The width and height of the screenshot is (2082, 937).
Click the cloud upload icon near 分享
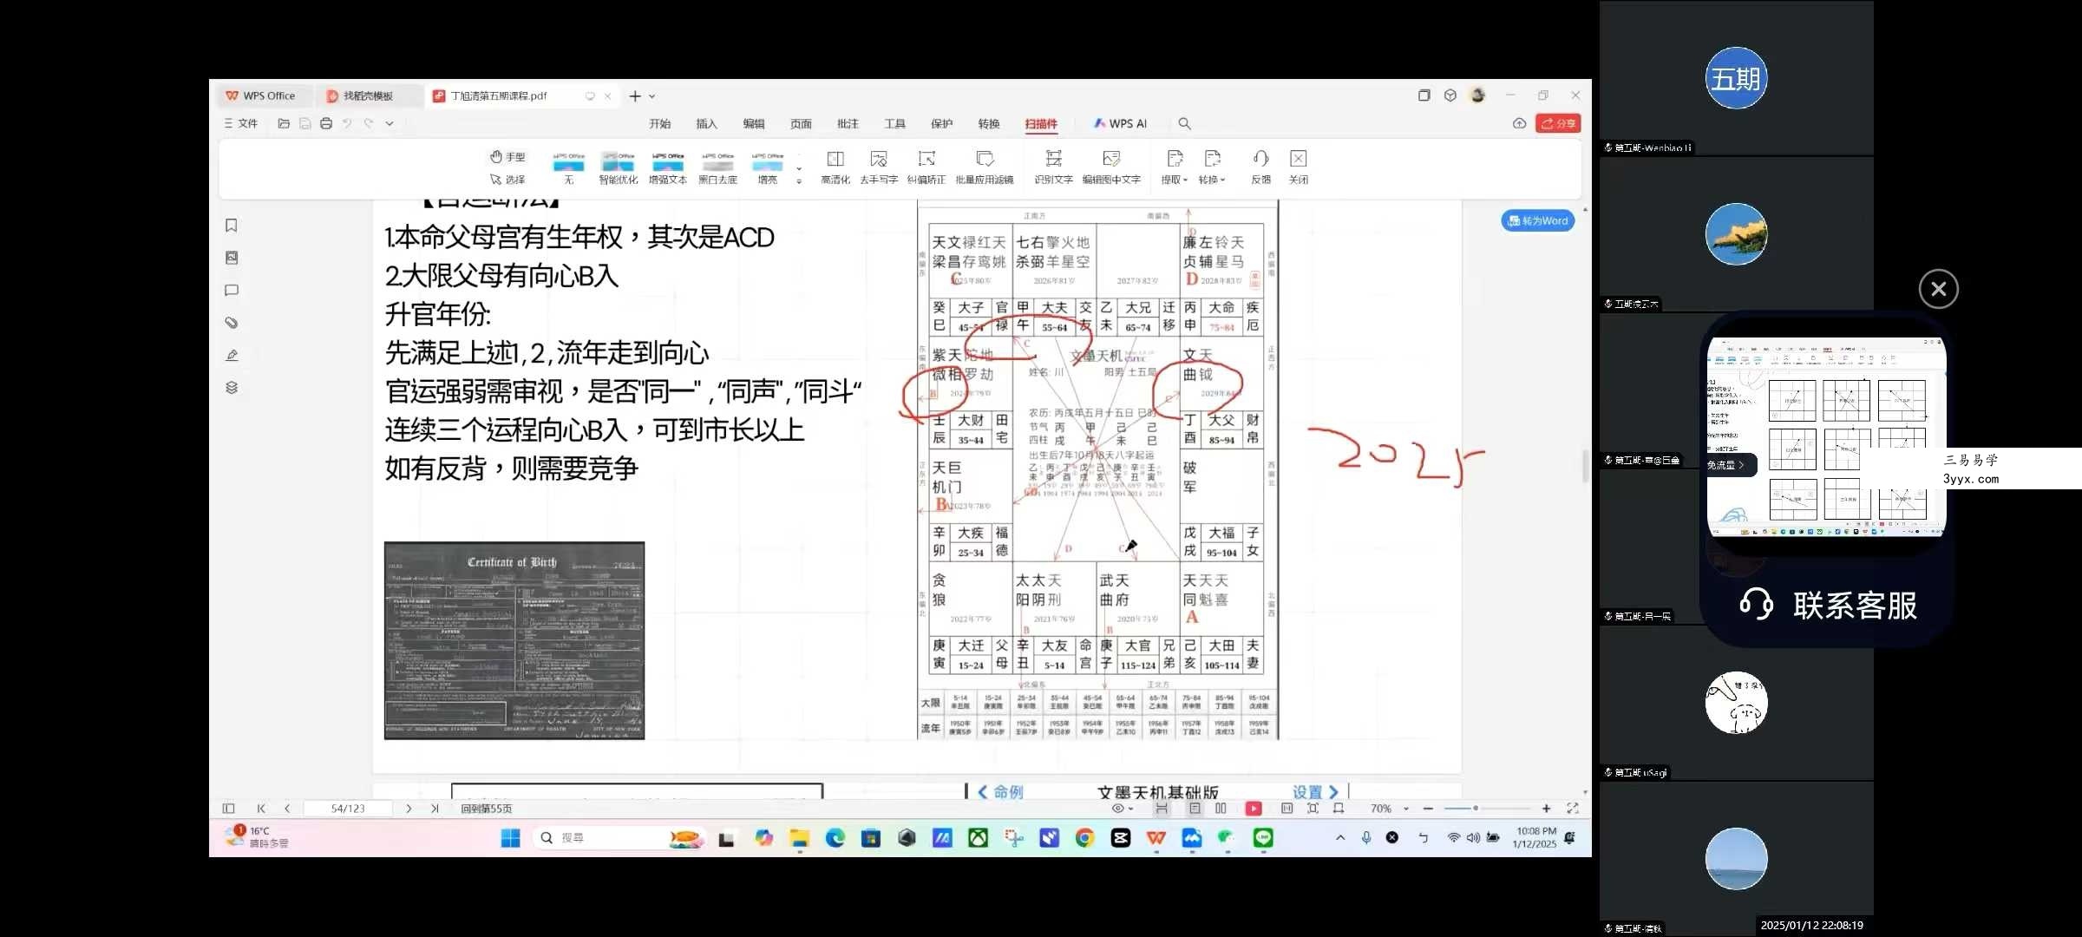1519,123
